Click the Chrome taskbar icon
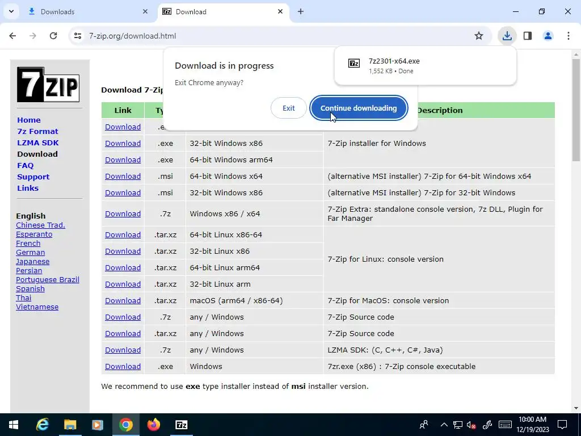581x436 pixels. [125, 425]
